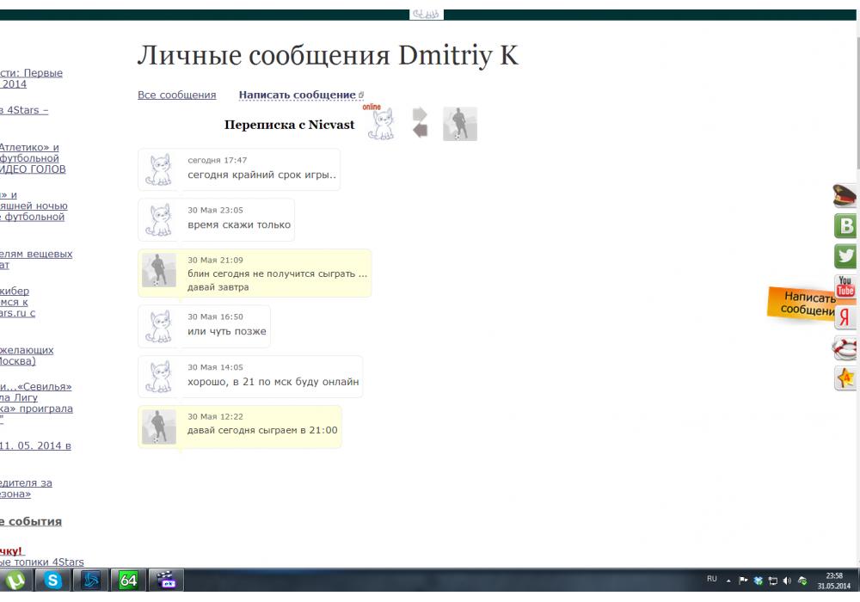This screenshot has height=602, width=860.
Task: Click the lifebuoy help icon
Action: (845, 347)
